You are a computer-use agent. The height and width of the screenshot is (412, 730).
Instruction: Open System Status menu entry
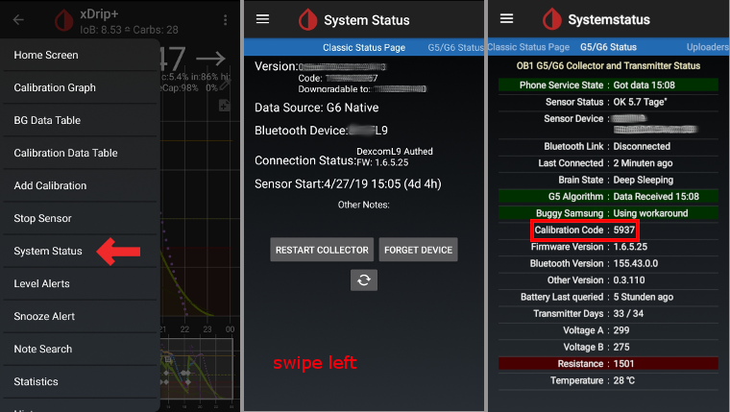80,251
